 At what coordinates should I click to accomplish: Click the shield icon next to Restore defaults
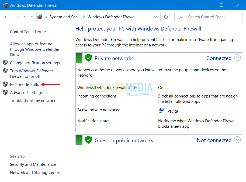coord(5,84)
